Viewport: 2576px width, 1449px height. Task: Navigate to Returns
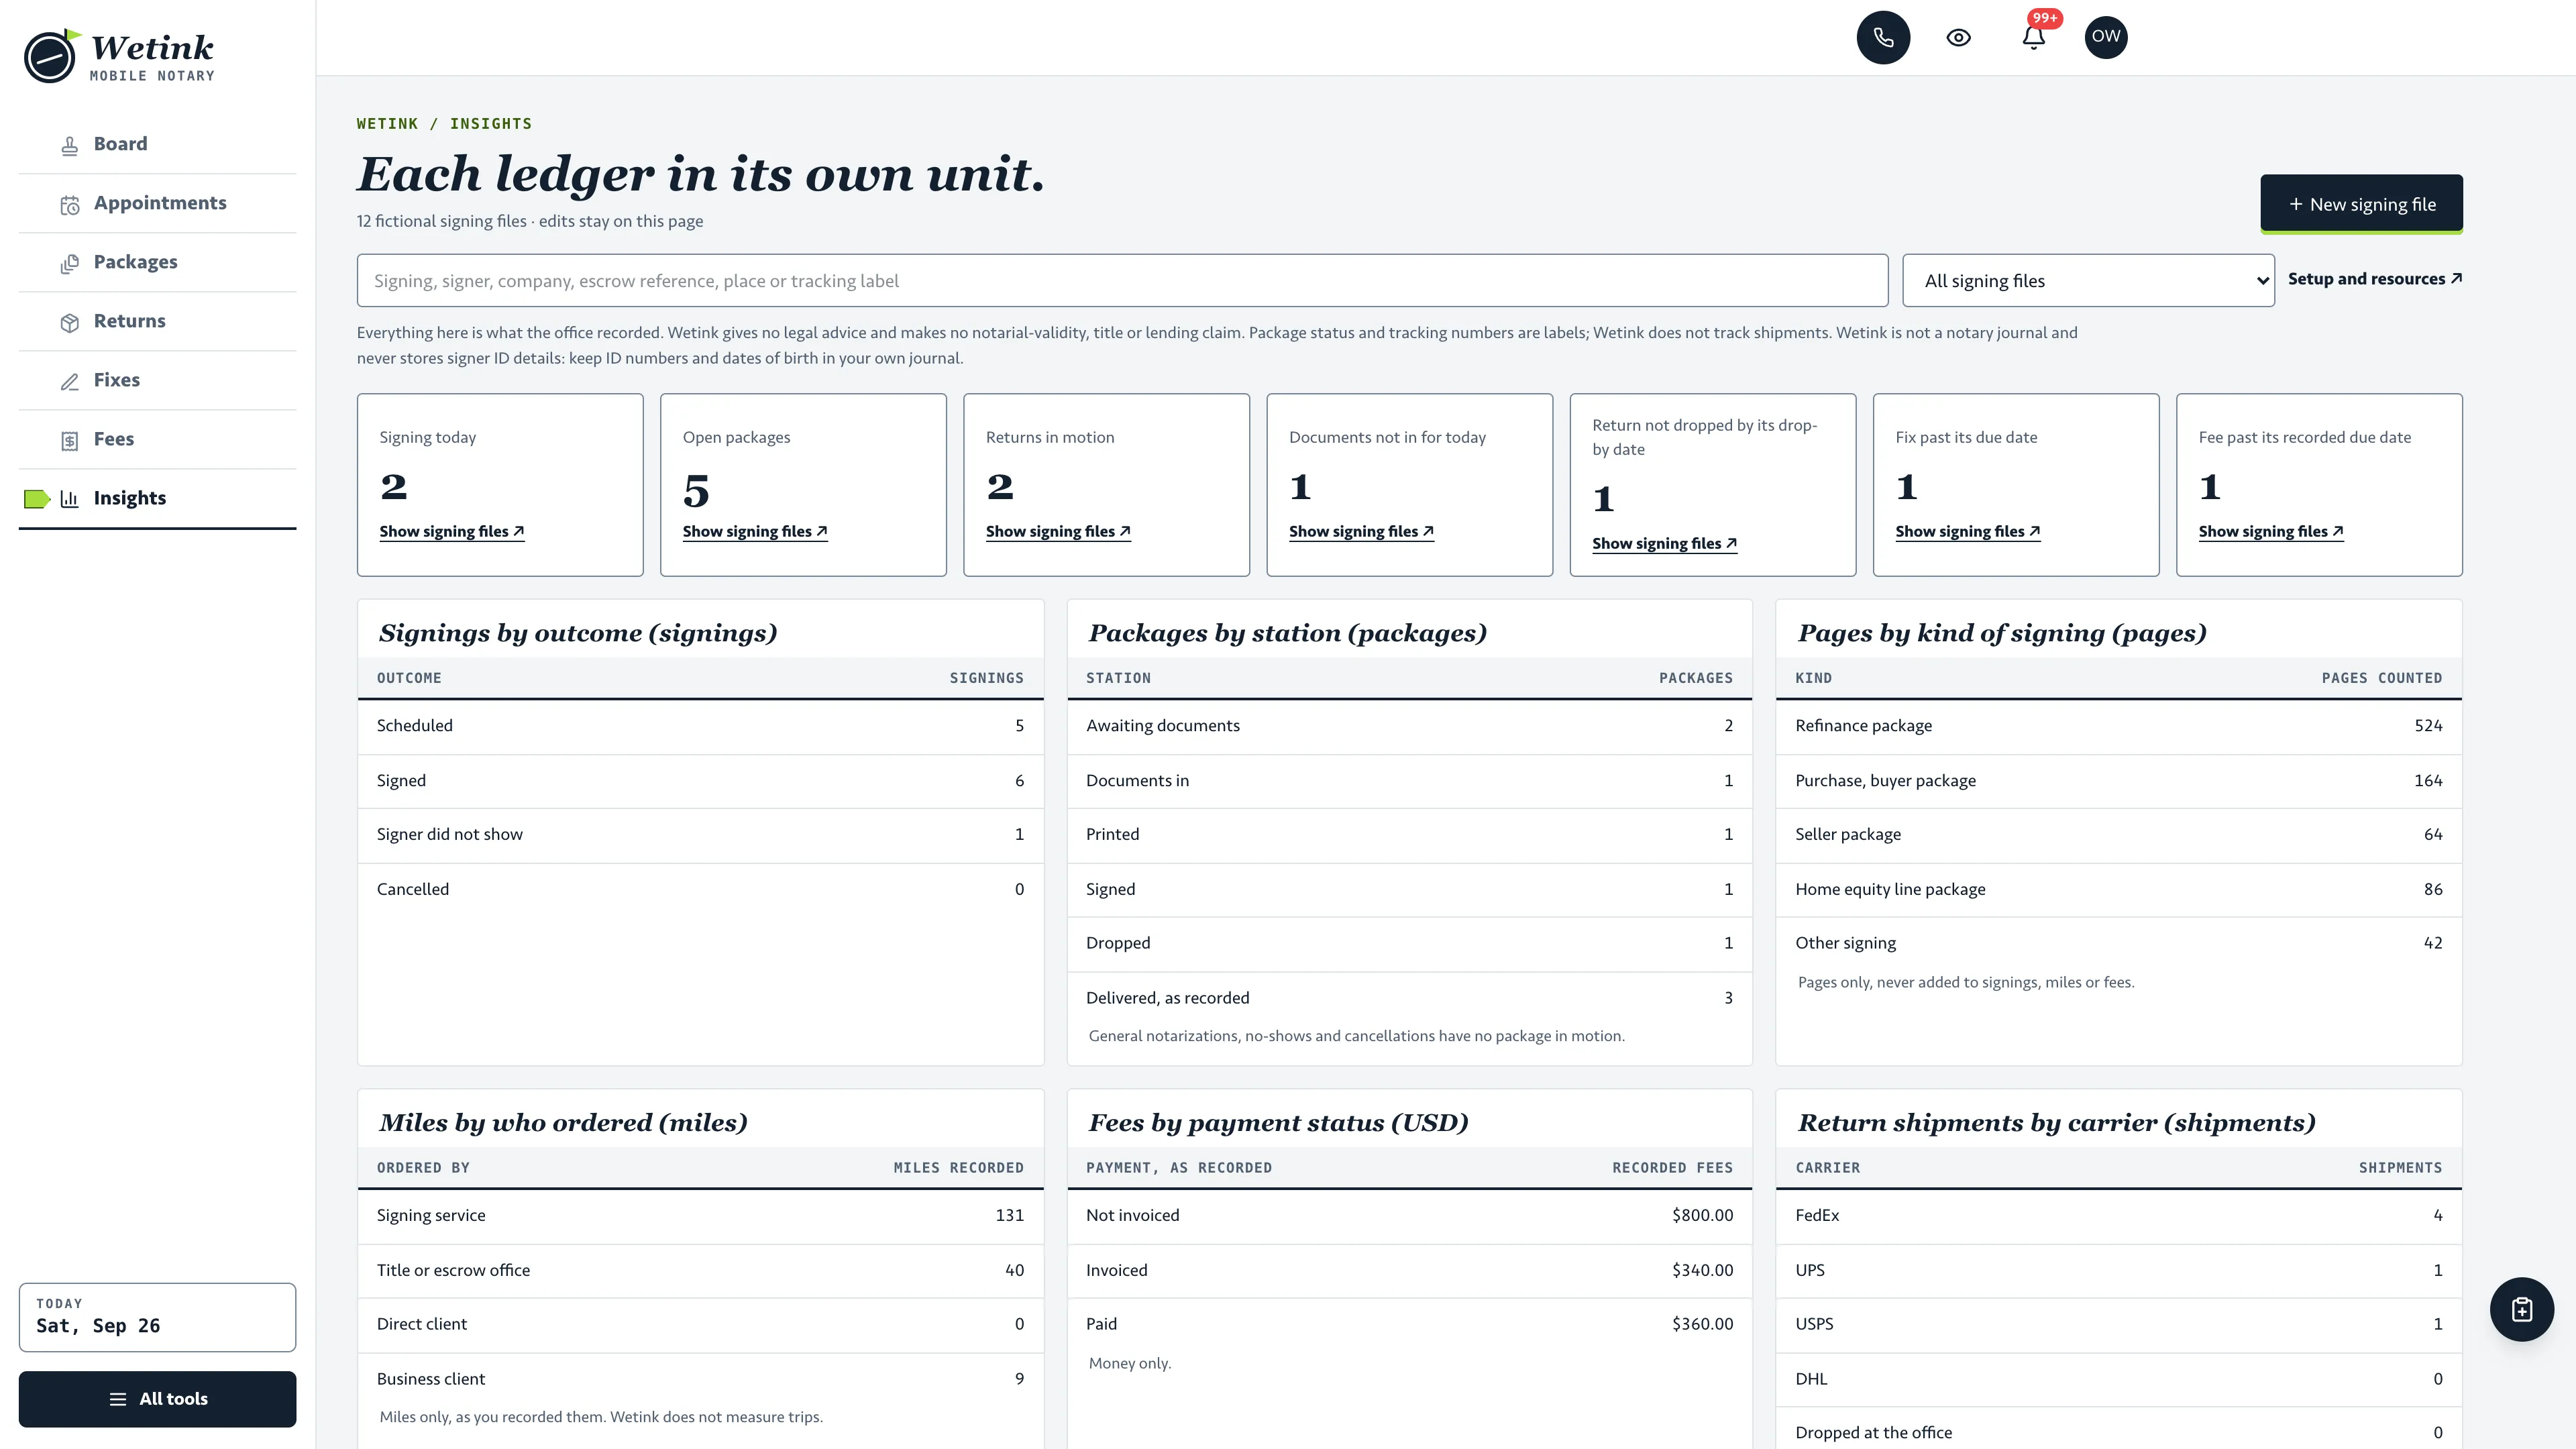tap(157, 321)
